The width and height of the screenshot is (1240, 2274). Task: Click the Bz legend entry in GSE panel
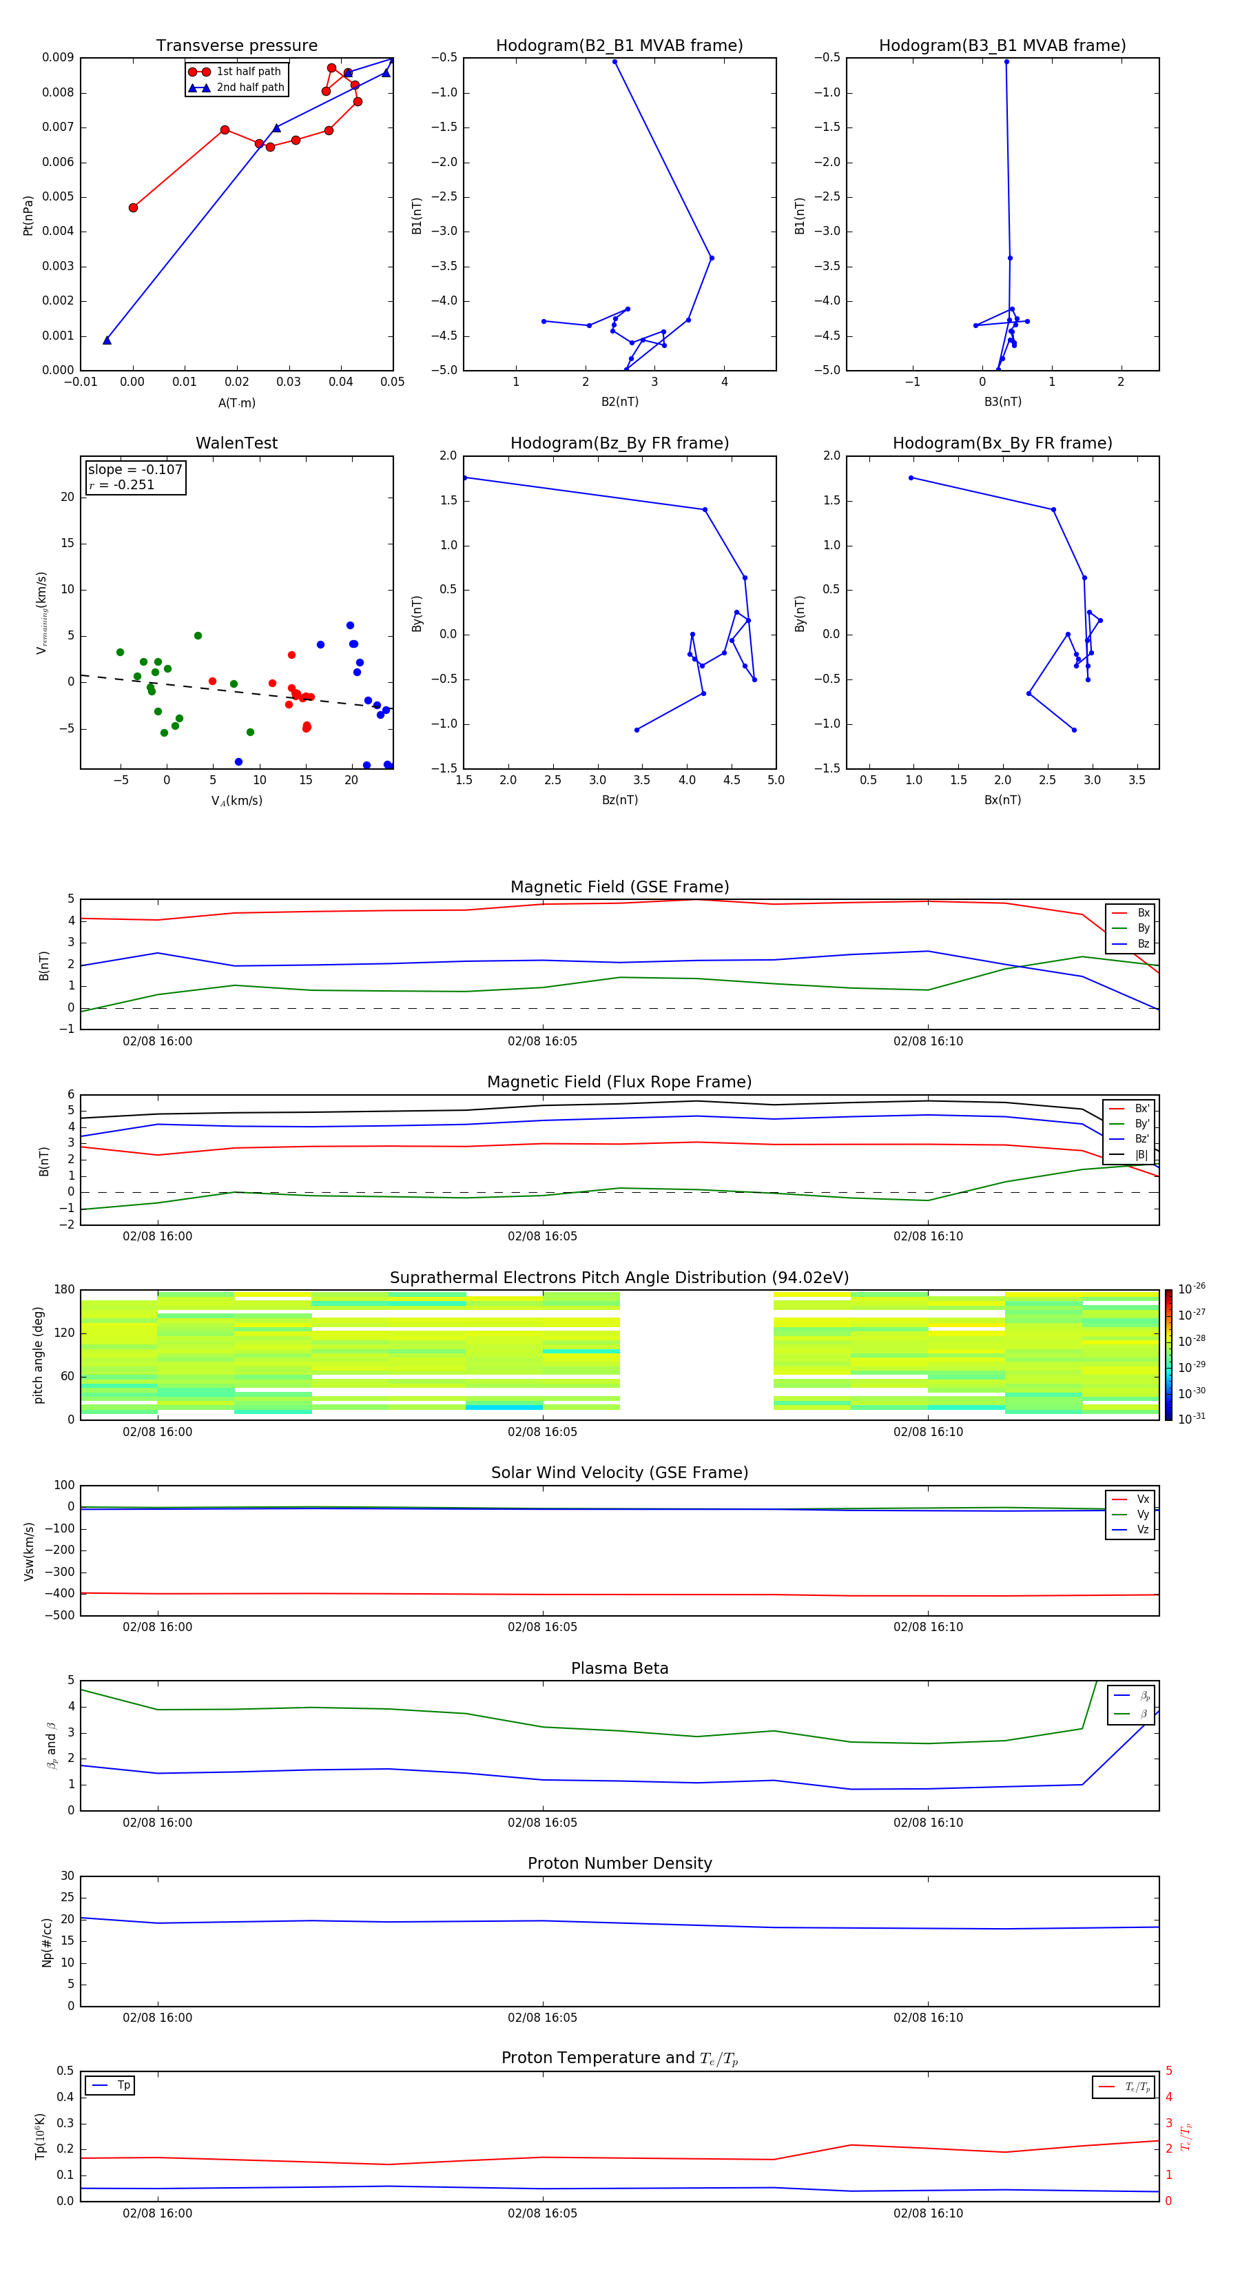tap(1130, 943)
